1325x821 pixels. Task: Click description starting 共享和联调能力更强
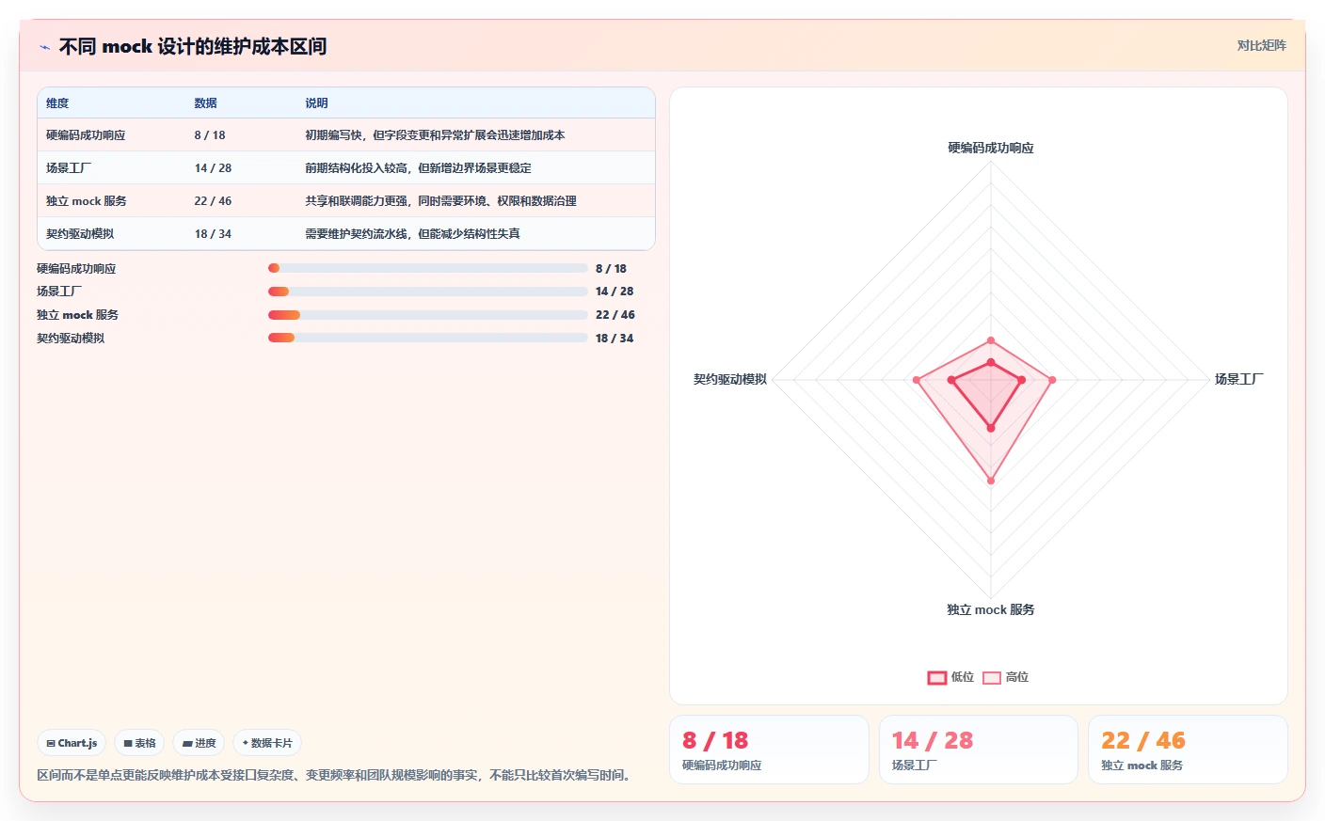(x=440, y=201)
